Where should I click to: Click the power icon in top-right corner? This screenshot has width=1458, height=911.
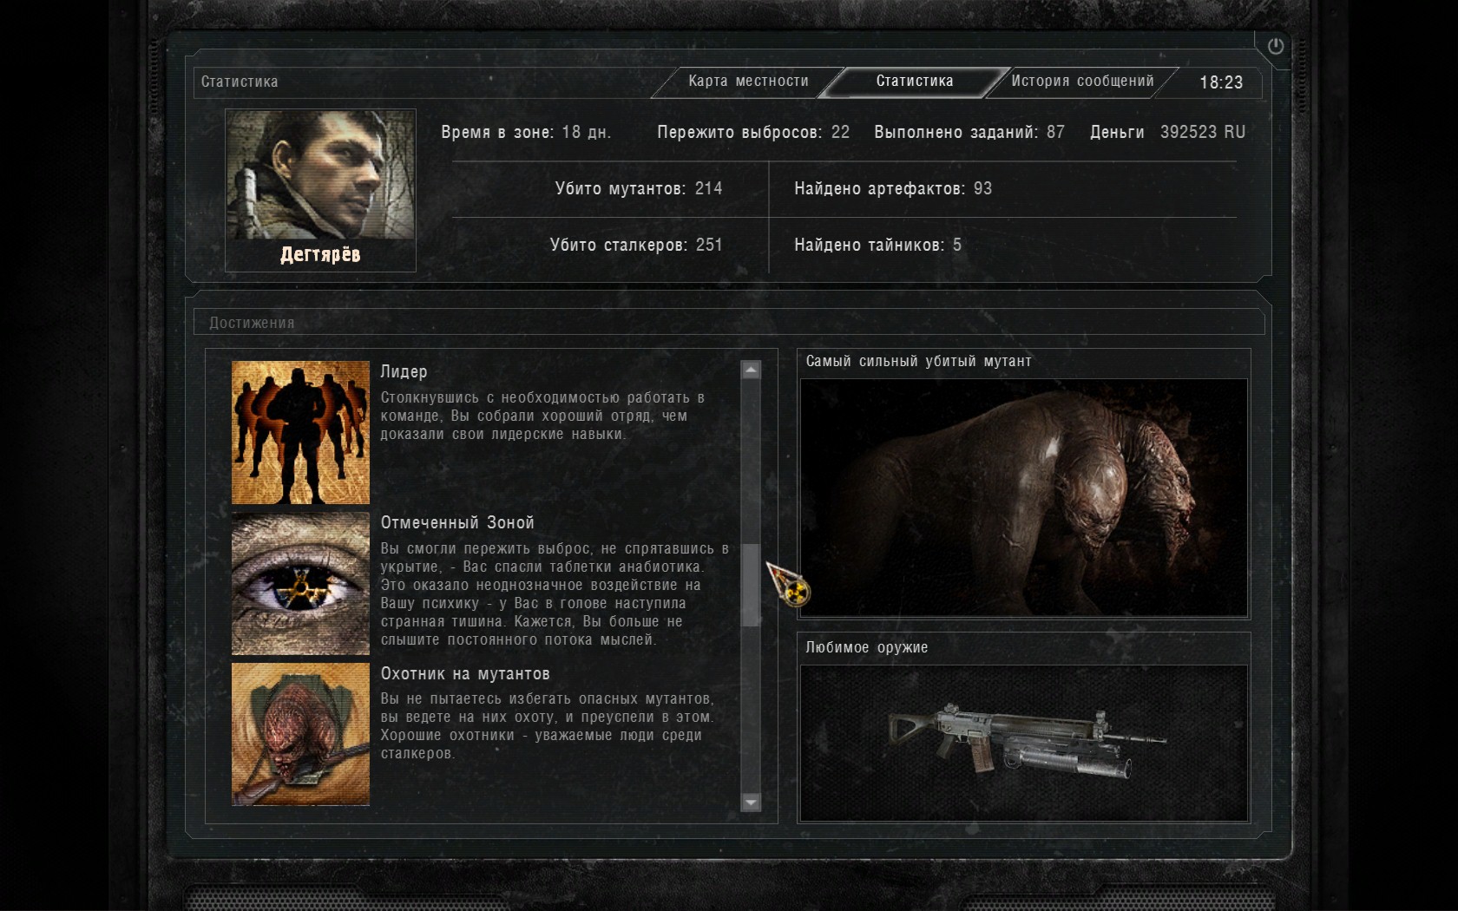coord(1275,47)
